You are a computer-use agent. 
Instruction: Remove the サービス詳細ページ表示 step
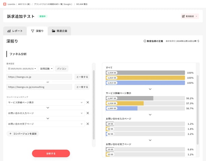click(88, 102)
